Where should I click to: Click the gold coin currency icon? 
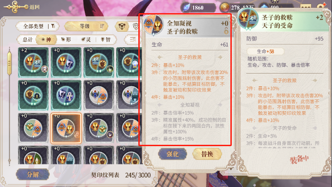point(225,8)
